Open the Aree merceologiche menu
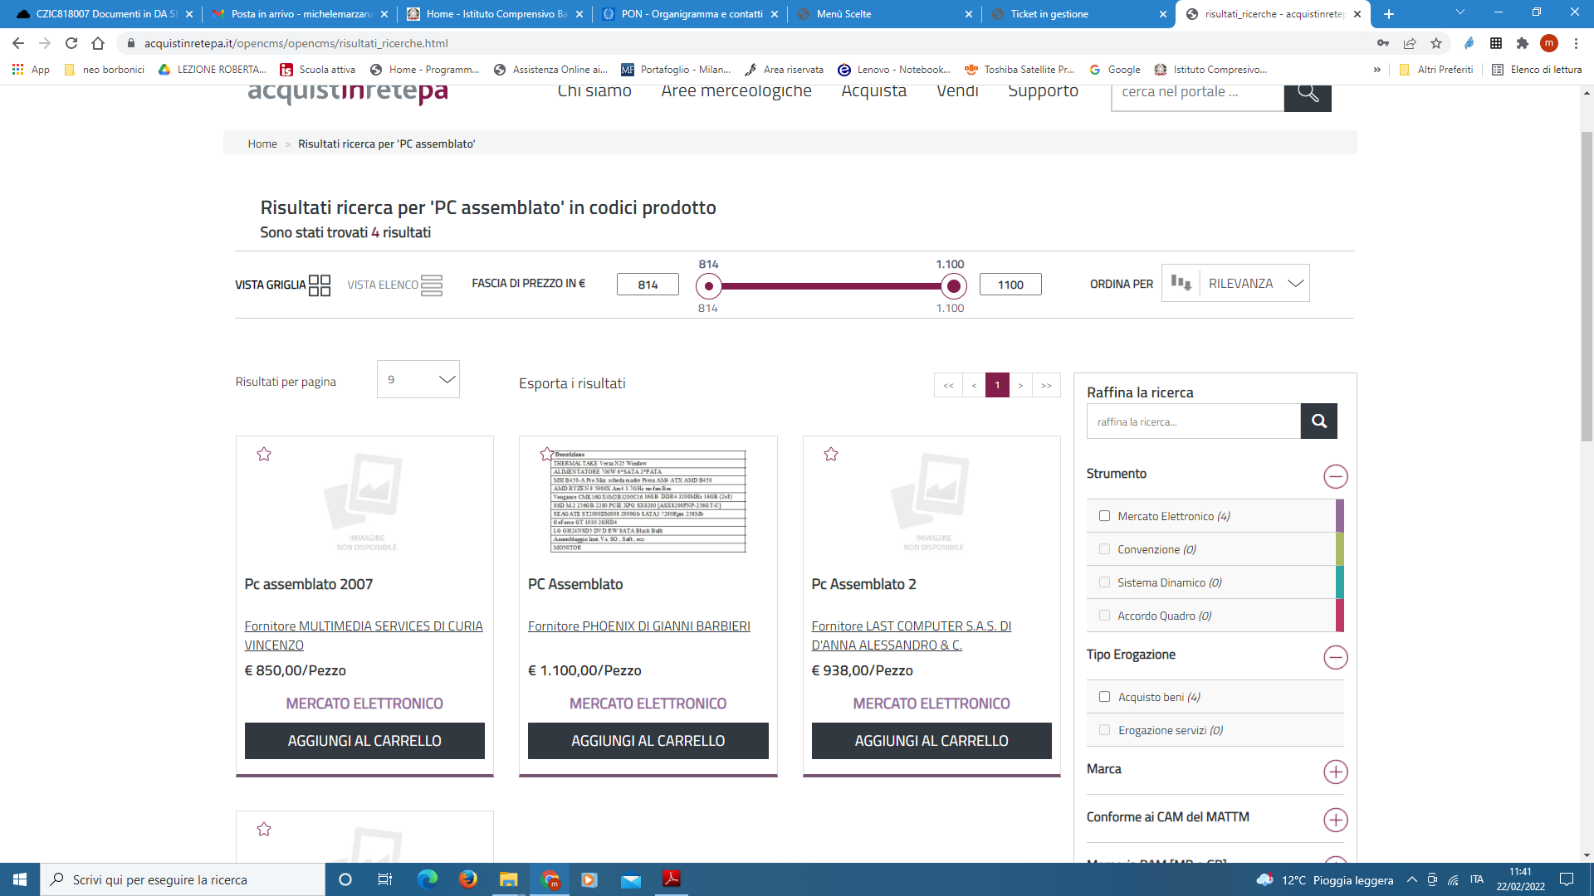Viewport: 1594px width, 896px height. 736,91
